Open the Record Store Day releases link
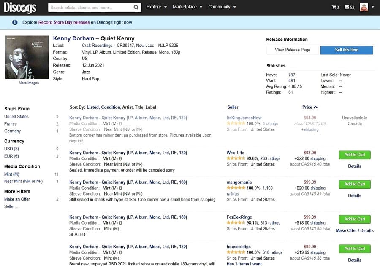The width and height of the screenshot is (380, 268). tap(64, 22)
